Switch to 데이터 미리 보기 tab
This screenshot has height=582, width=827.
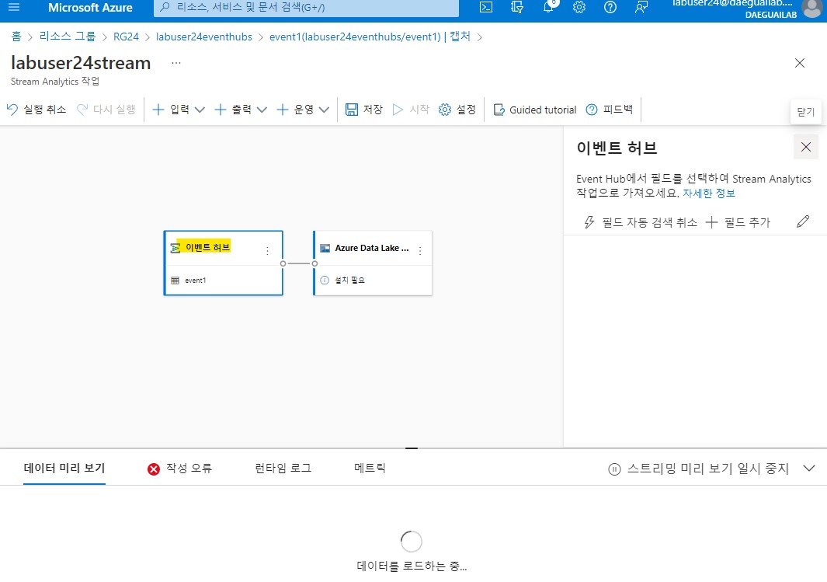64,468
